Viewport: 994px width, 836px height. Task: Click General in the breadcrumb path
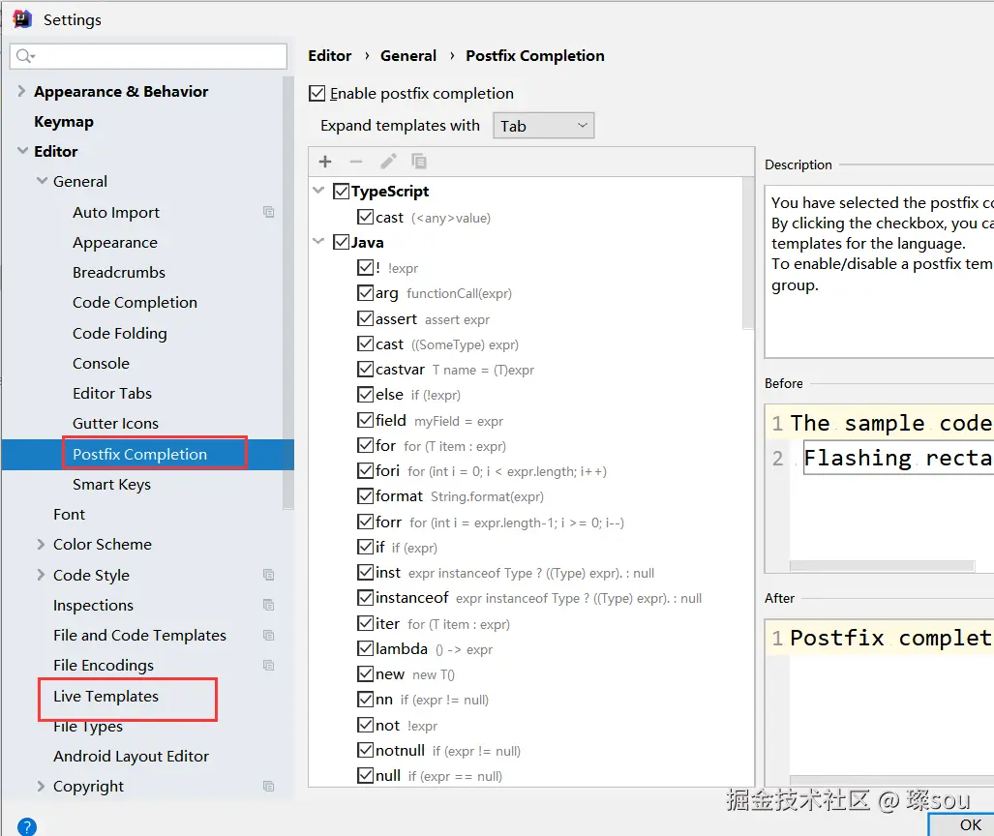[408, 56]
